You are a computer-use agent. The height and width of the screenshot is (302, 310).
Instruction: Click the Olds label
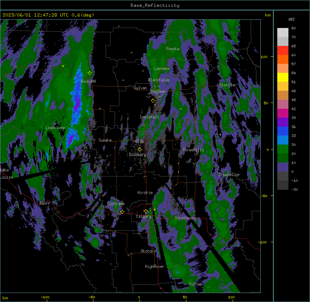pos(140,141)
